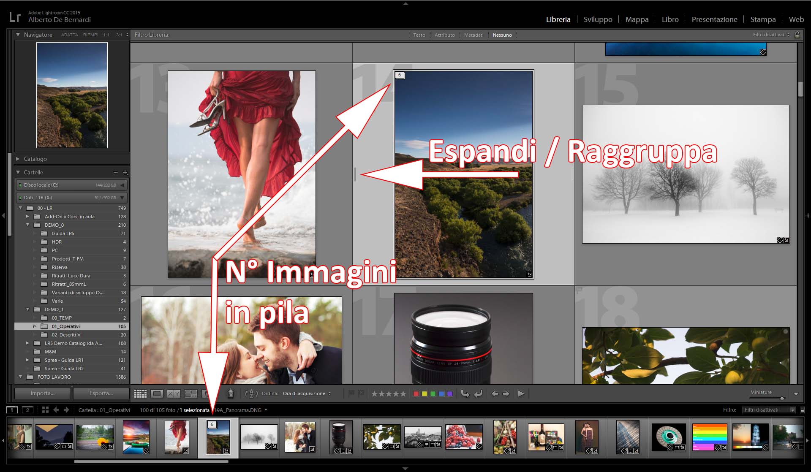This screenshot has height=472, width=811.
Task: Expand the Catalogo panel
Action: (18, 159)
